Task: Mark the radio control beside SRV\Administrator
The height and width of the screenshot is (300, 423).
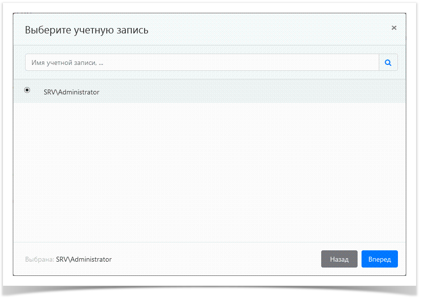Action: tap(27, 90)
